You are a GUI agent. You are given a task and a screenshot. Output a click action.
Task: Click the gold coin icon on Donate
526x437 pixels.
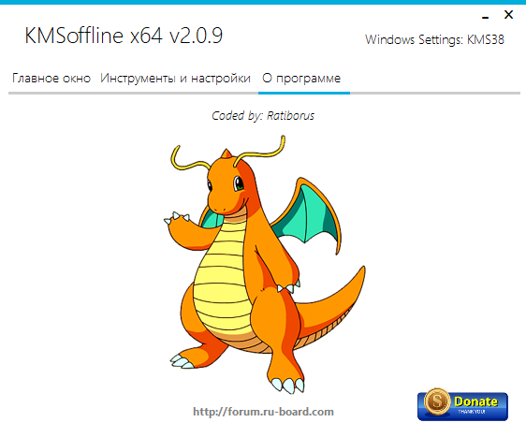coord(437,401)
